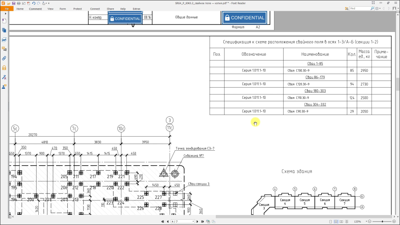Screen dimensions: 400x225
Task: Expand the zoom level dropdown beside 125%
Action: click(x=366, y=222)
